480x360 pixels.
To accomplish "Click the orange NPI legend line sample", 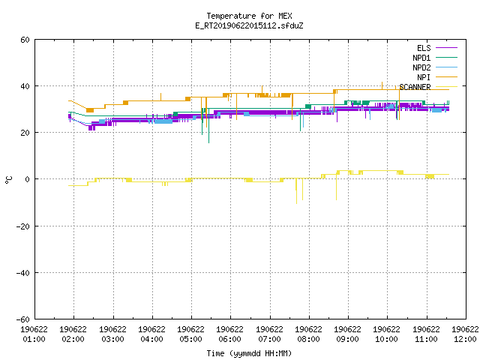I will tap(446, 76).
